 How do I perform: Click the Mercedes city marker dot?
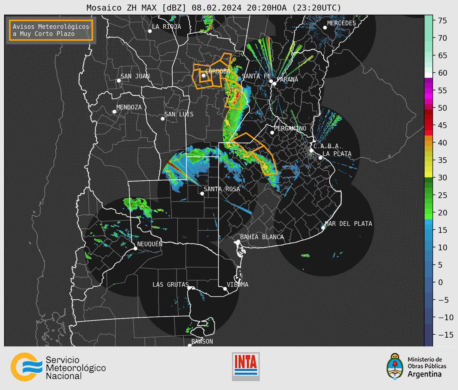click(325, 28)
